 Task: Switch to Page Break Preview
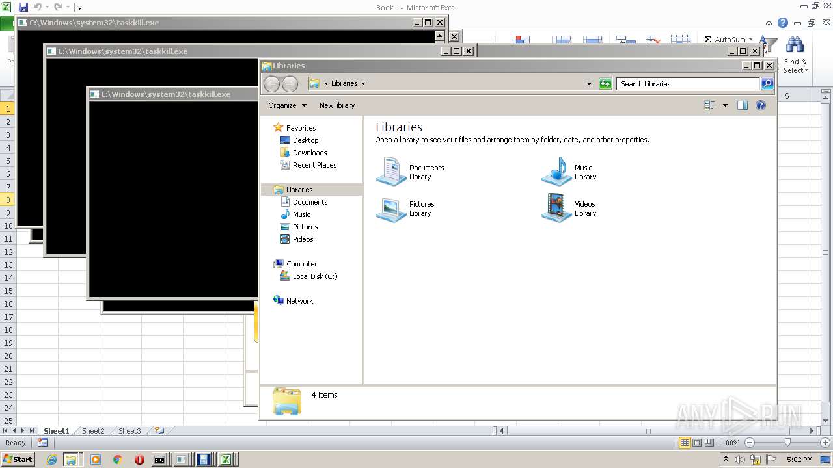[x=710, y=443]
